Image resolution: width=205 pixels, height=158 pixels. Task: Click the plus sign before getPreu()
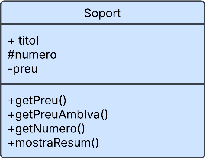pos(11,101)
